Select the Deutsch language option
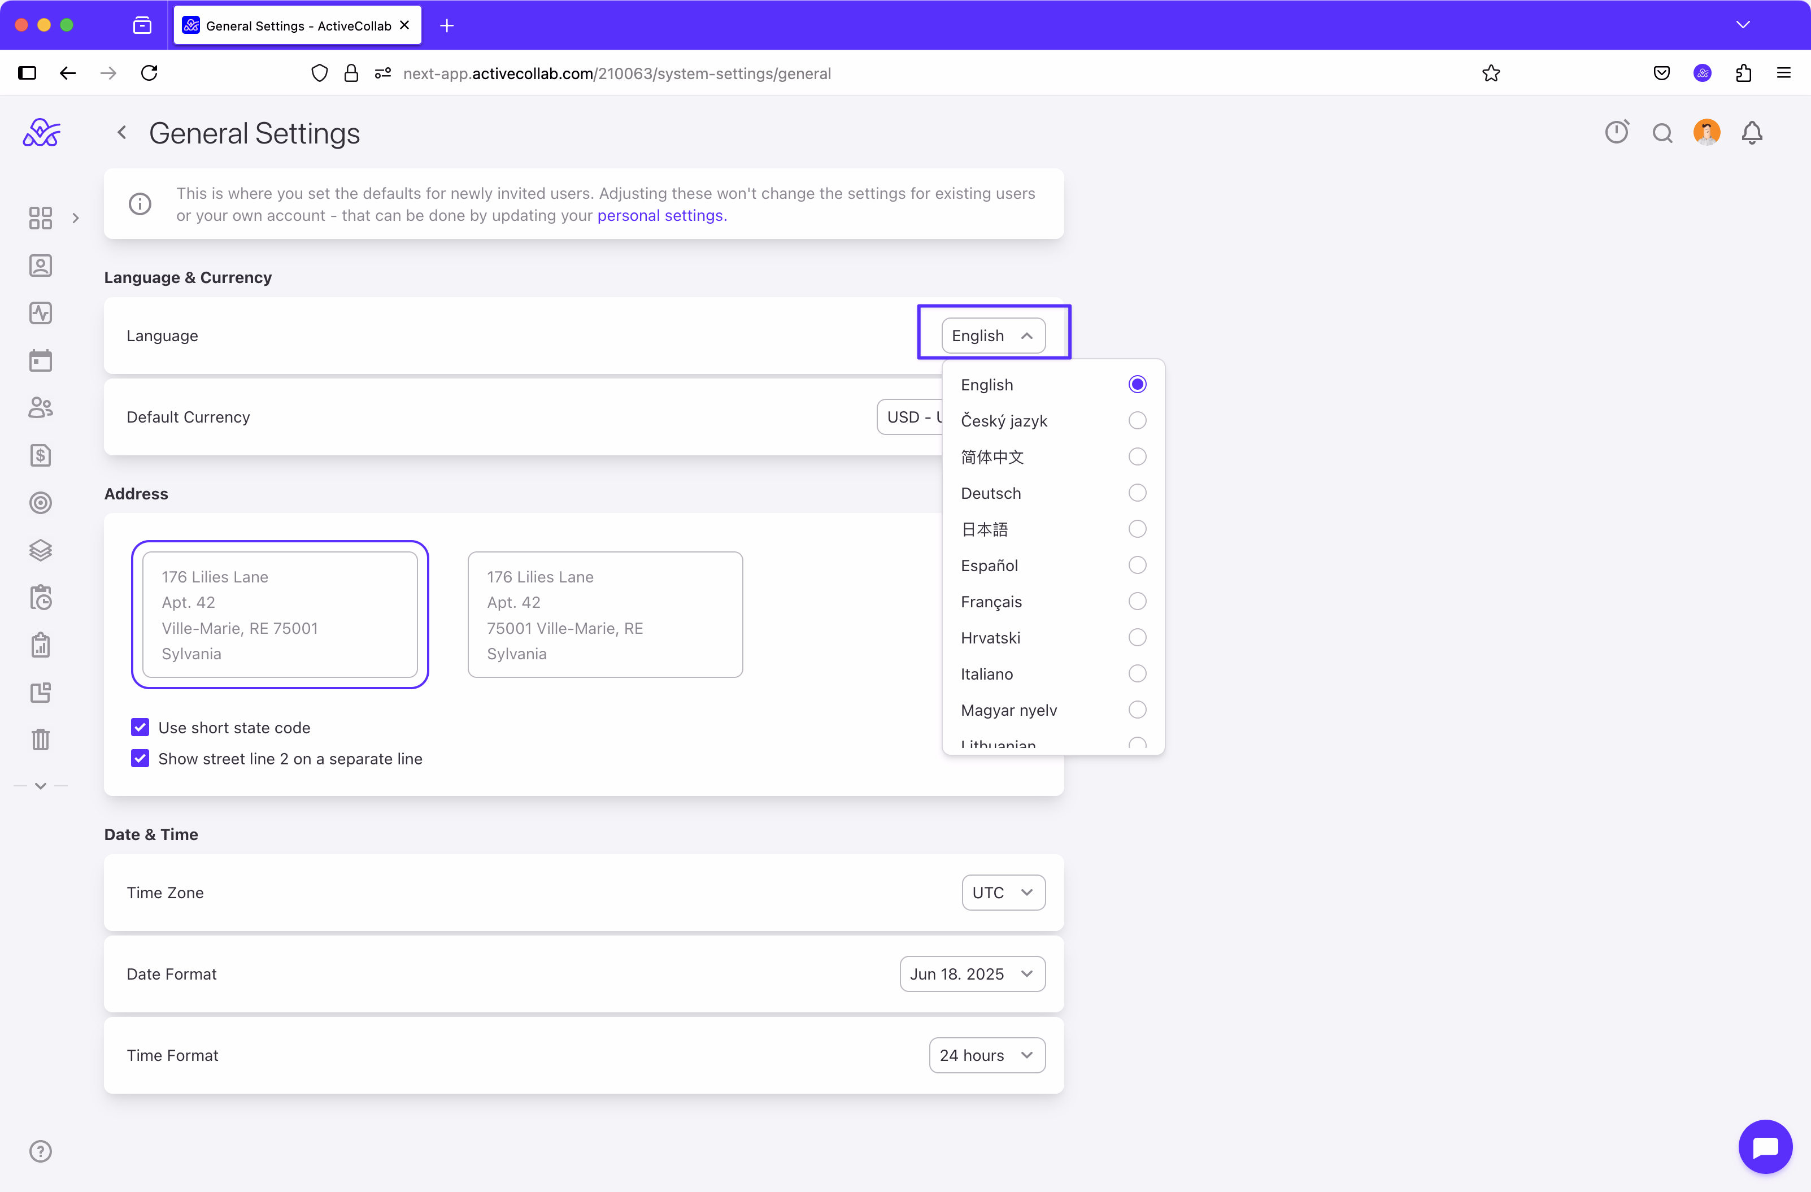The image size is (1811, 1192). coord(1053,493)
